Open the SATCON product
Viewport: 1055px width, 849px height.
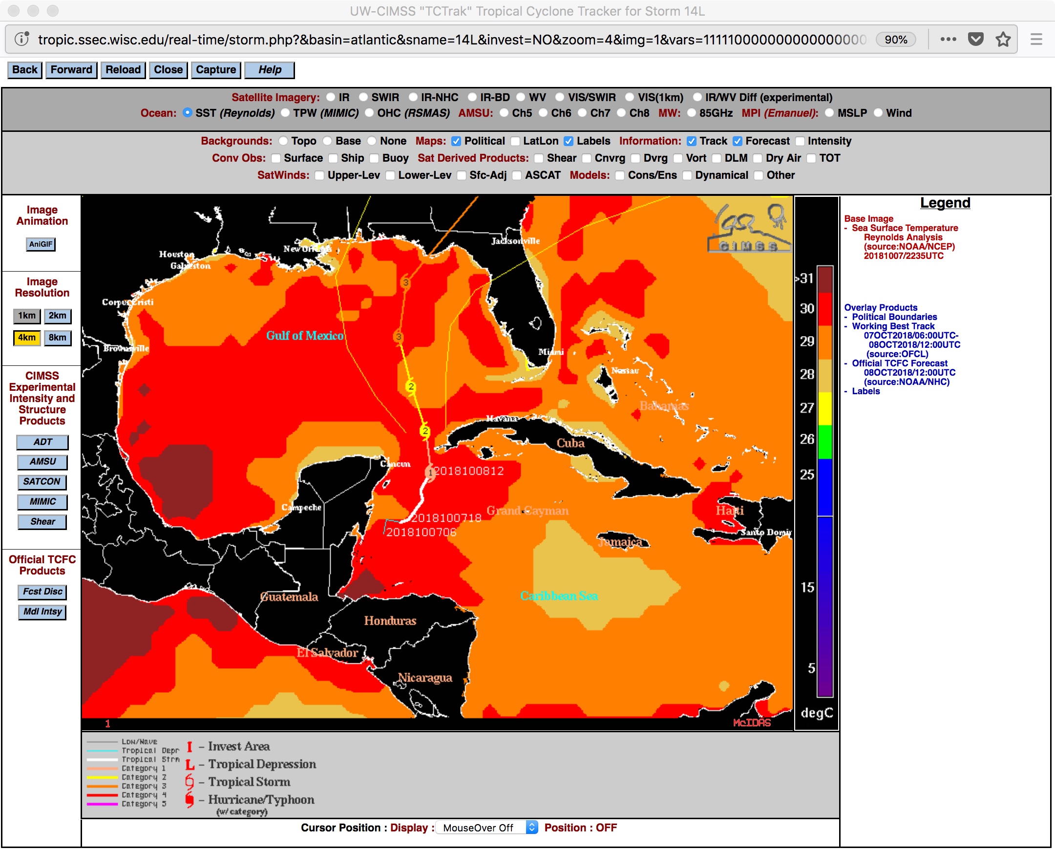click(x=42, y=483)
